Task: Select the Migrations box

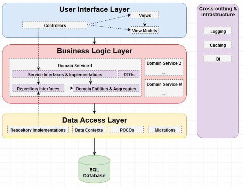Action: point(165,130)
